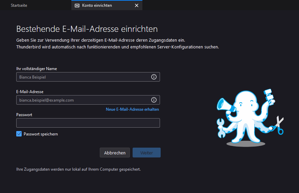The width and height of the screenshot is (299, 193).
Task: Click the Passwort speichern label text
Action: [x=41, y=134]
